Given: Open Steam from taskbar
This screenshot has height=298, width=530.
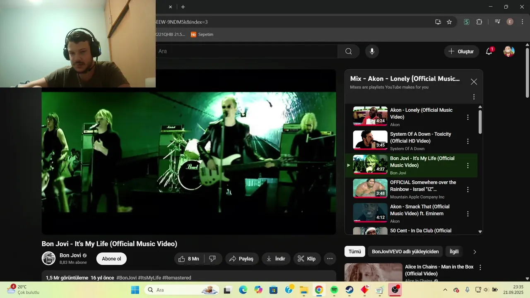Looking at the screenshot, I should [349, 290].
